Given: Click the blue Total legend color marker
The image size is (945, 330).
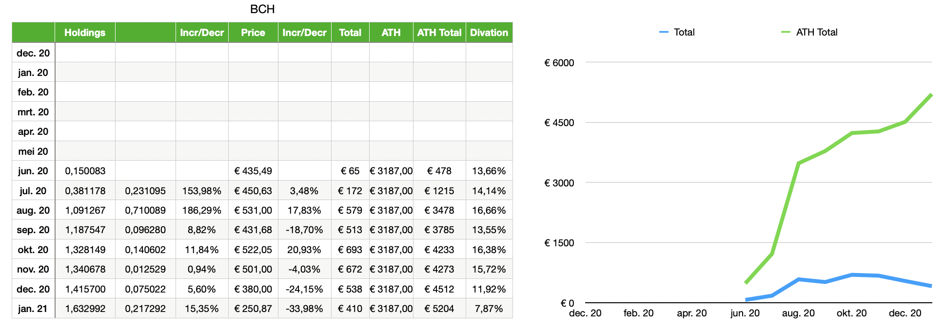Looking at the screenshot, I should 664,32.
